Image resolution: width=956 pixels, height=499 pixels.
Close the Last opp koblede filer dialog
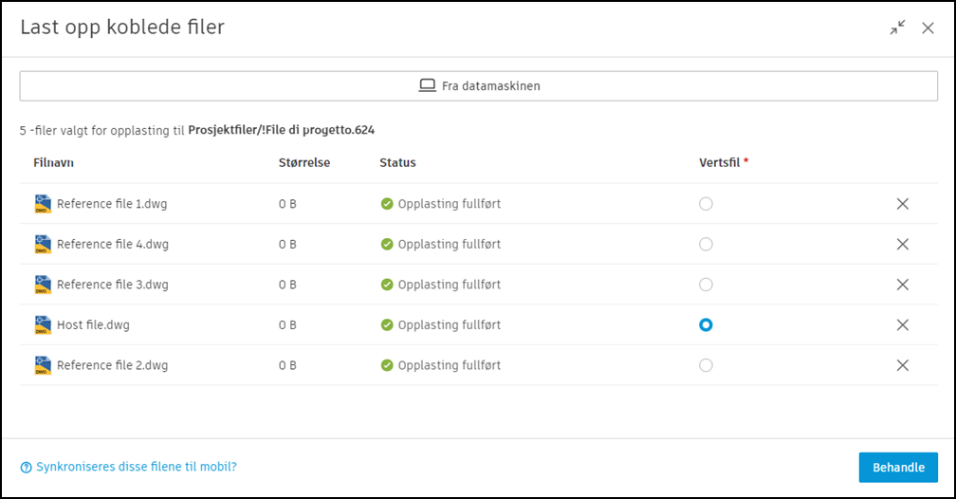[928, 28]
